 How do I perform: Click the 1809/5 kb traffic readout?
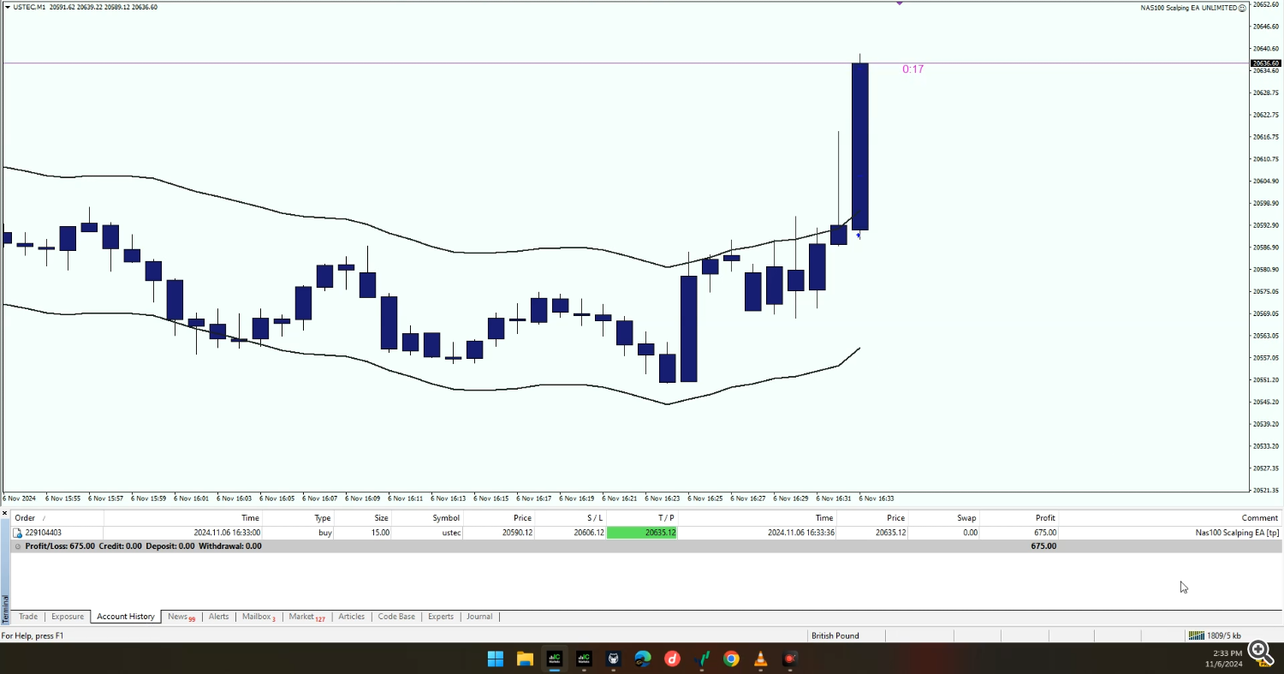coord(1224,635)
